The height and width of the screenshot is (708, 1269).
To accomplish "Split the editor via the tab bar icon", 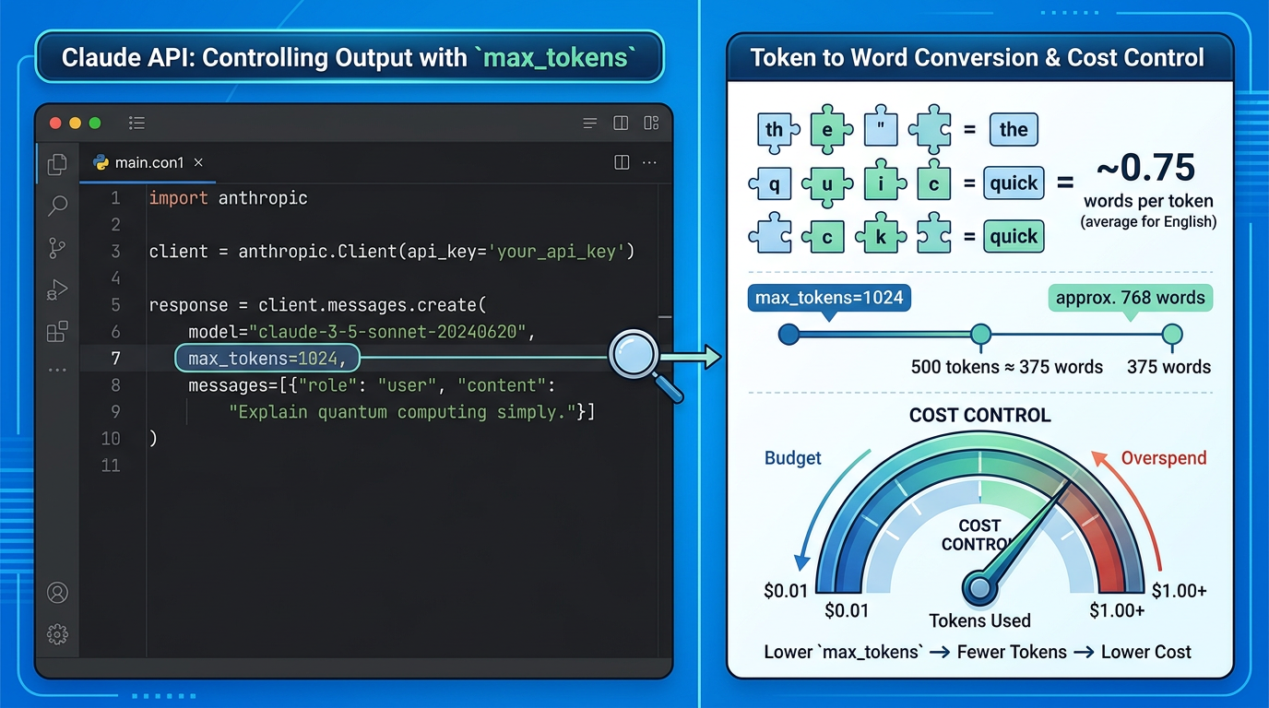I will (x=622, y=162).
